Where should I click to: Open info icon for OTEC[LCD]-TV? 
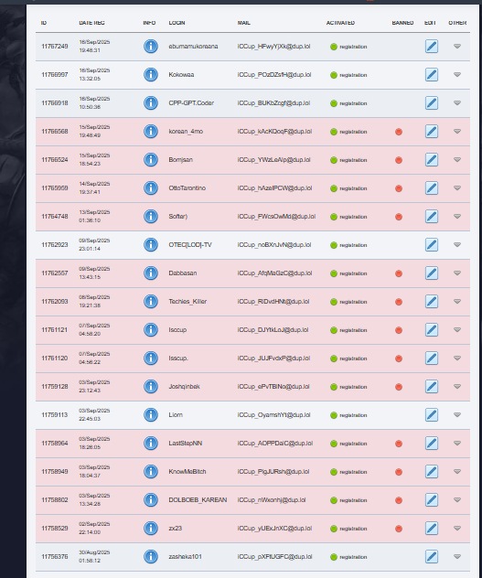coord(151,245)
